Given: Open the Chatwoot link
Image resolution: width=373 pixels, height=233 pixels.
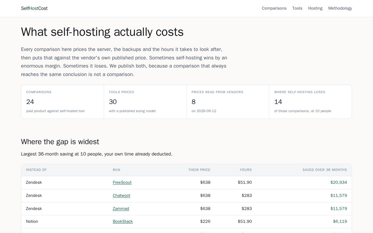Looking at the screenshot, I should [x=122, y=195].
